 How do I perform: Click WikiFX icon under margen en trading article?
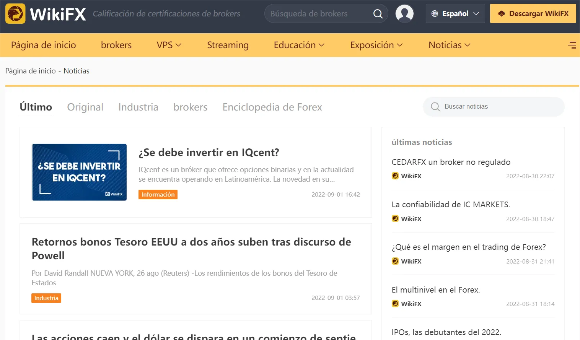coord(395,261)
